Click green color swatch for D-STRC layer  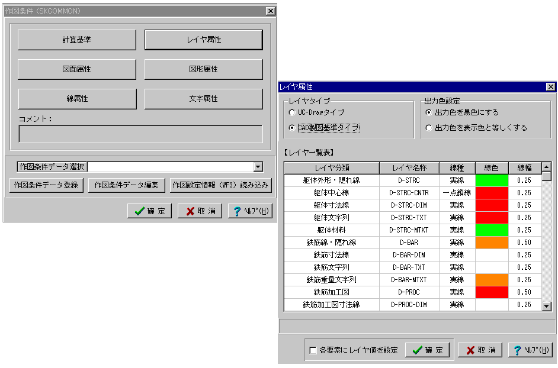492,180
